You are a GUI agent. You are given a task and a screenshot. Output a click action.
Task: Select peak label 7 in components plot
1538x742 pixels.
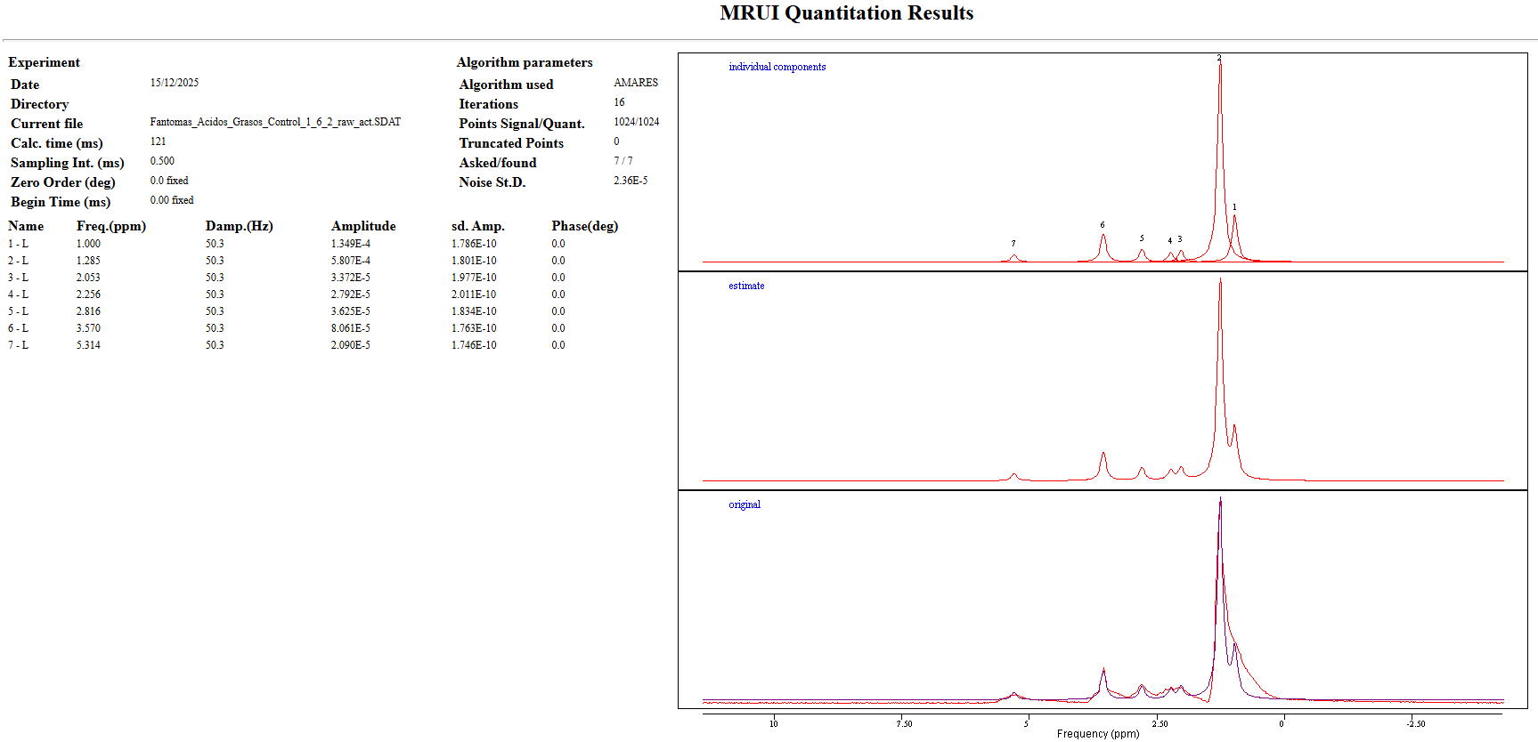(x=1013, y=243)
